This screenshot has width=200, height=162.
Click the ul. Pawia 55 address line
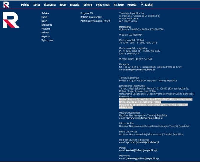tap(139, 16)
